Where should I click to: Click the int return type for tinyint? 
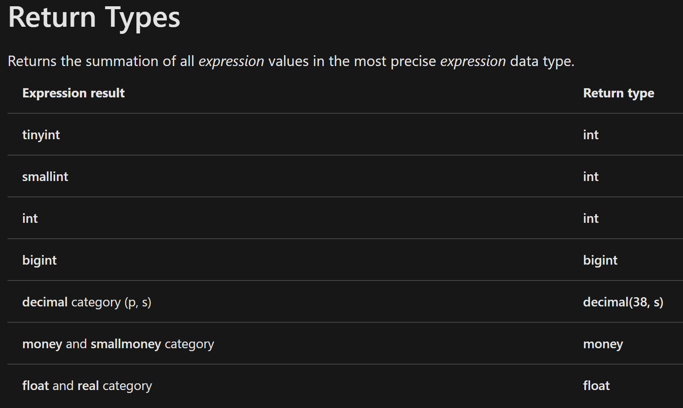pos(591,135)
